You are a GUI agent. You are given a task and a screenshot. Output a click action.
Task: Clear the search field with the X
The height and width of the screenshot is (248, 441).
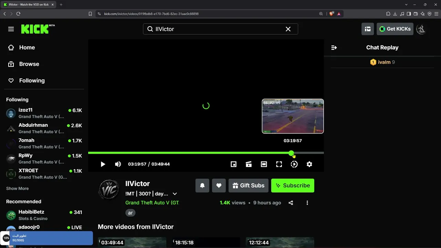tap(288, 29)
